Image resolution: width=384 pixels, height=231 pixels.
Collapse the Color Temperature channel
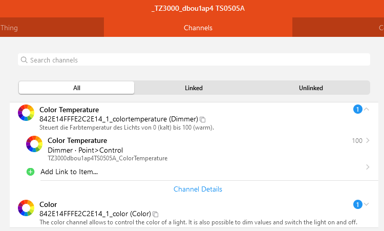[367, 109]
